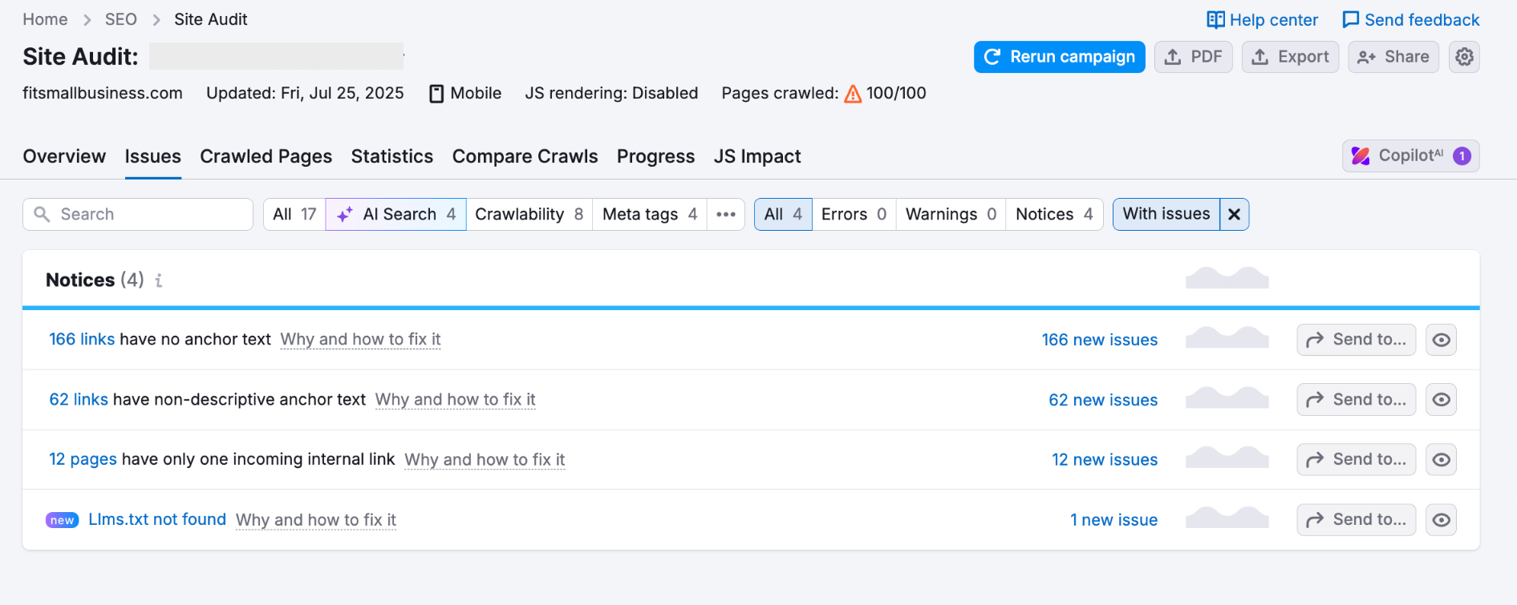
Task: Click the info icon beside Notices (4)
Action: tap(159, 280)
